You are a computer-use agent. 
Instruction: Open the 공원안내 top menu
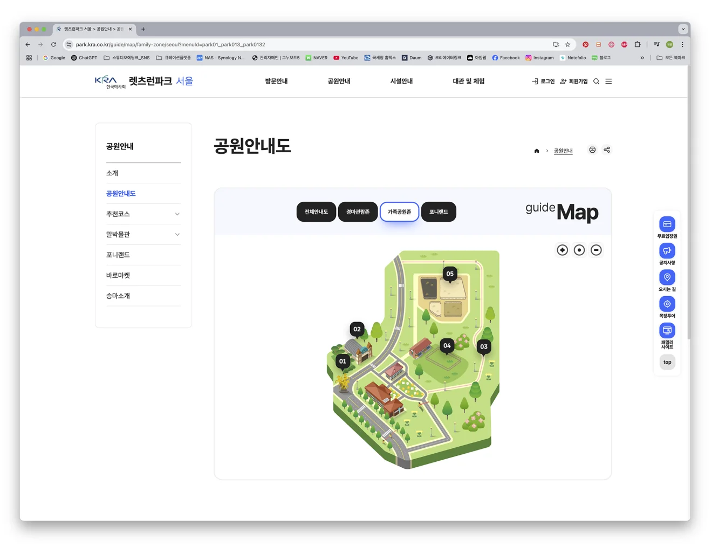(339, 81)
